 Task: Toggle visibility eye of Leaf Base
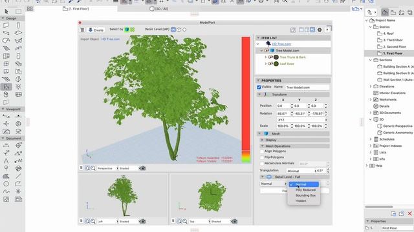tap(270, 64)
